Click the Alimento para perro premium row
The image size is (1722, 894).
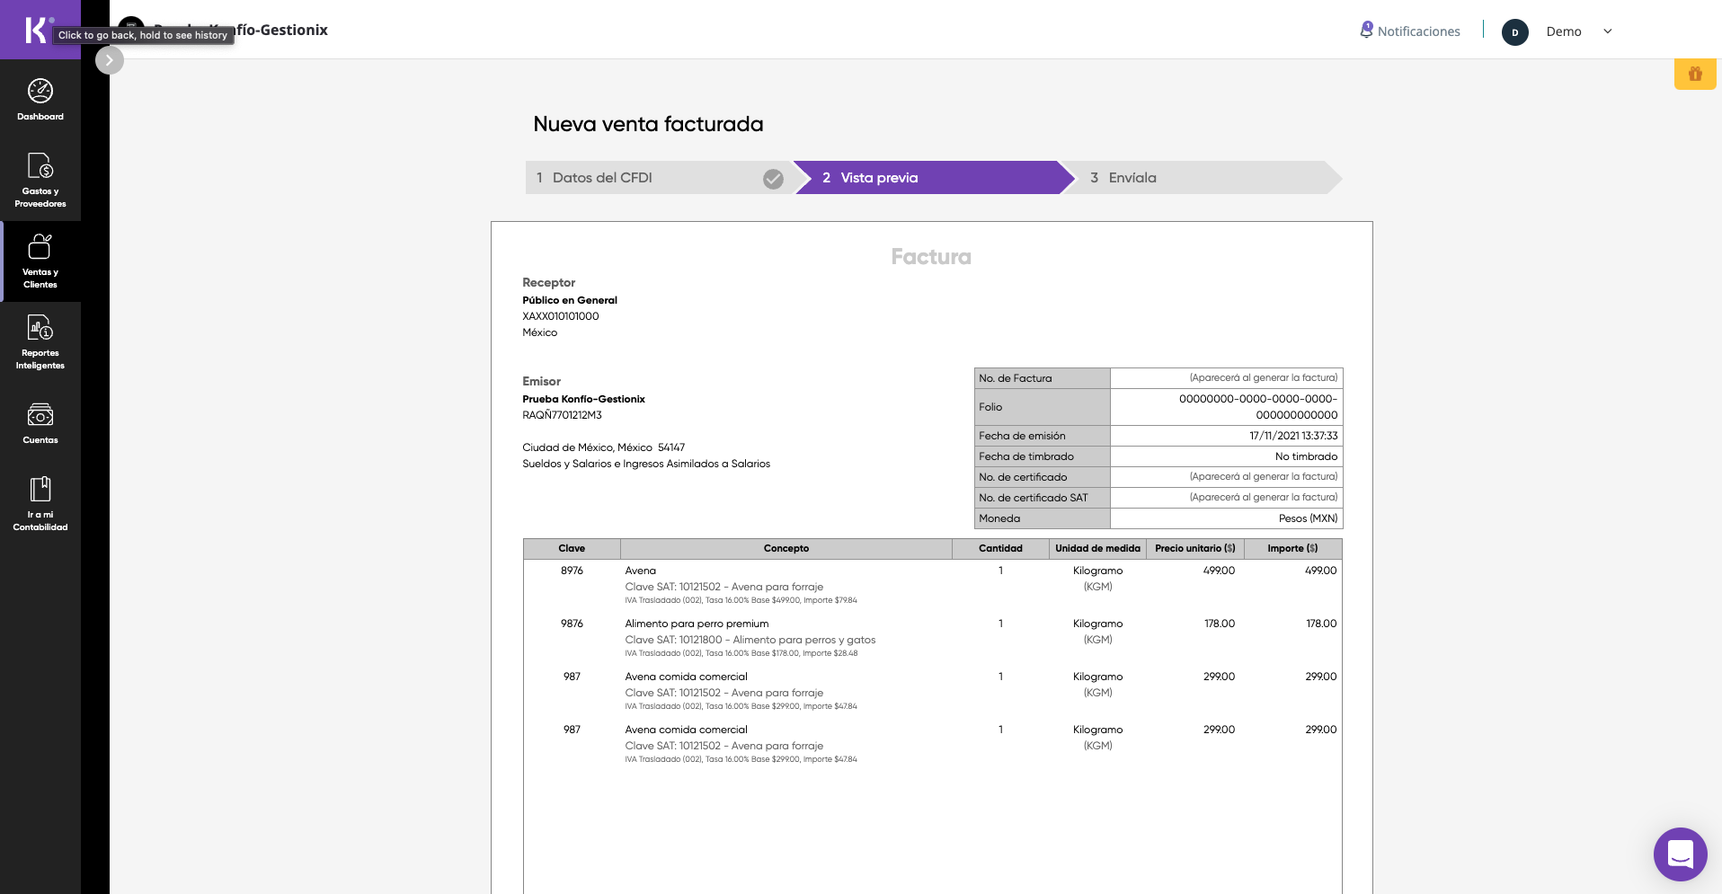pos(697,624)
